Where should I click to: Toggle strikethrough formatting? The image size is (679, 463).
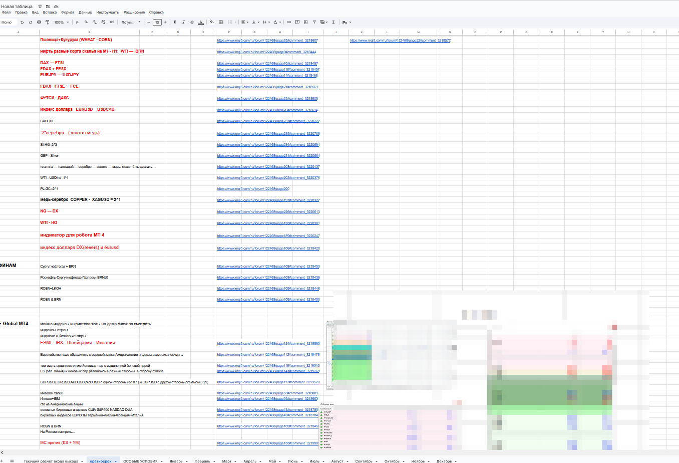click(192, 22)
